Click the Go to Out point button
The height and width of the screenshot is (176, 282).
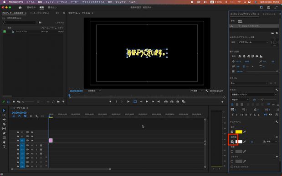[x=159, y=102]
